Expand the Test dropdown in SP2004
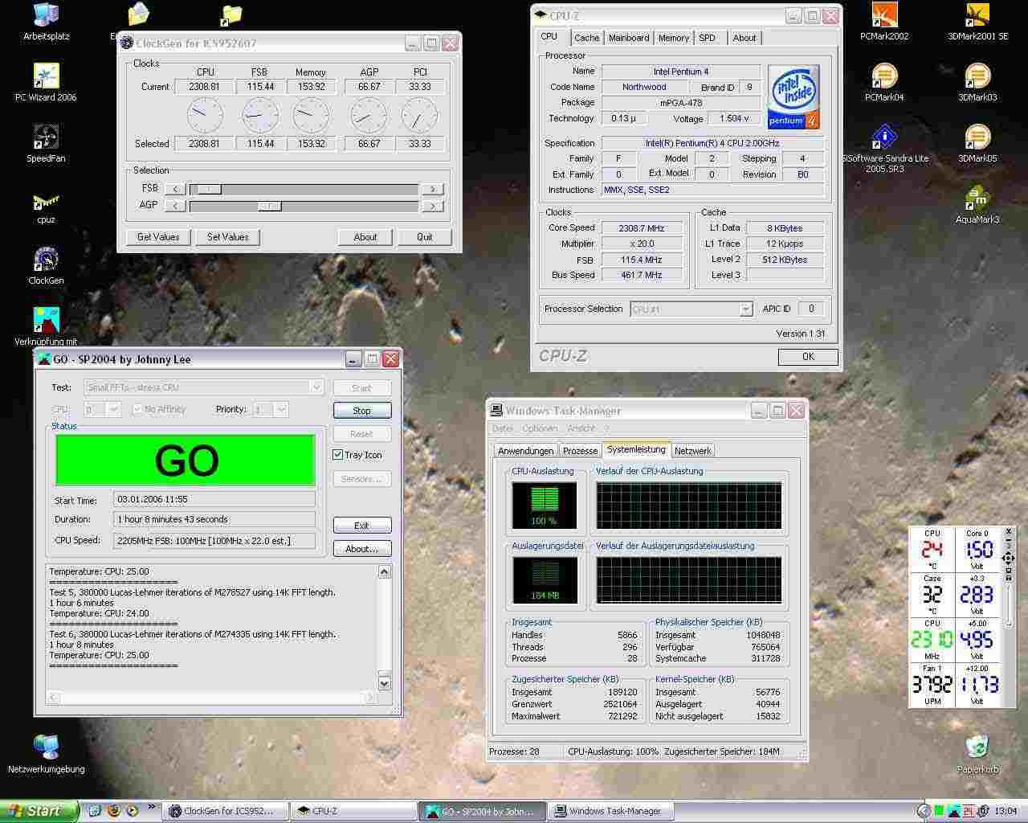1028x823 pixels. (x=316, y=387)
